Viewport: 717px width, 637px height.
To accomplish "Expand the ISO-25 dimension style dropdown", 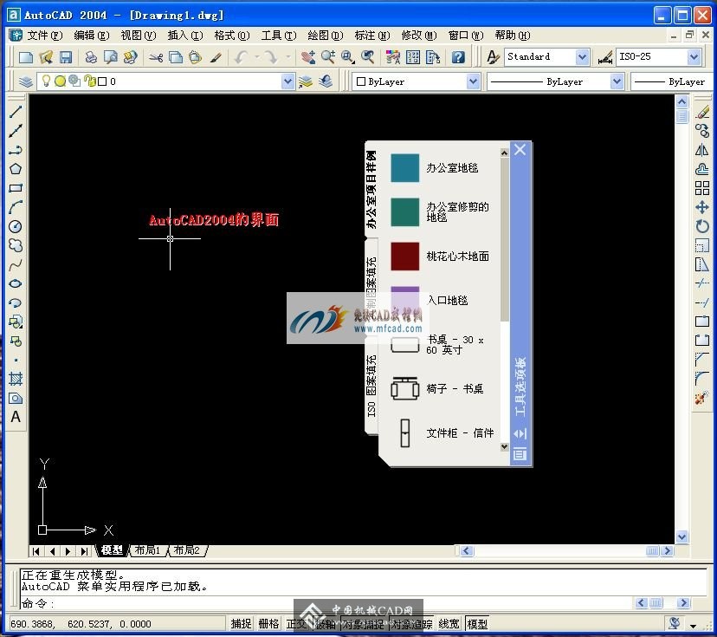I will coord(694,57).
